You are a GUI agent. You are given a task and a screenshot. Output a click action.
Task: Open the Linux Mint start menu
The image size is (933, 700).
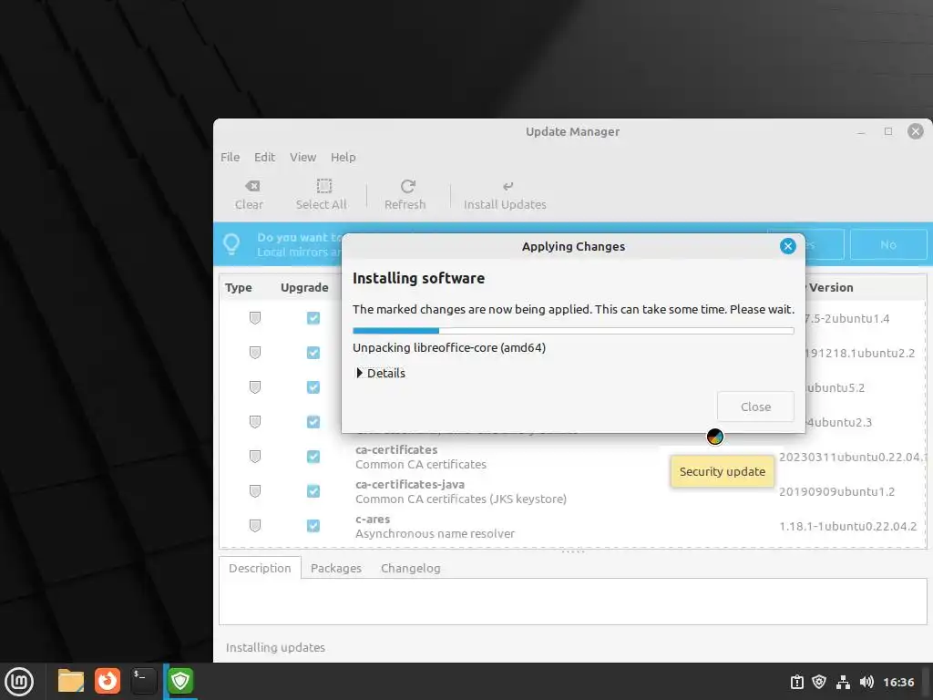[19, 682]
